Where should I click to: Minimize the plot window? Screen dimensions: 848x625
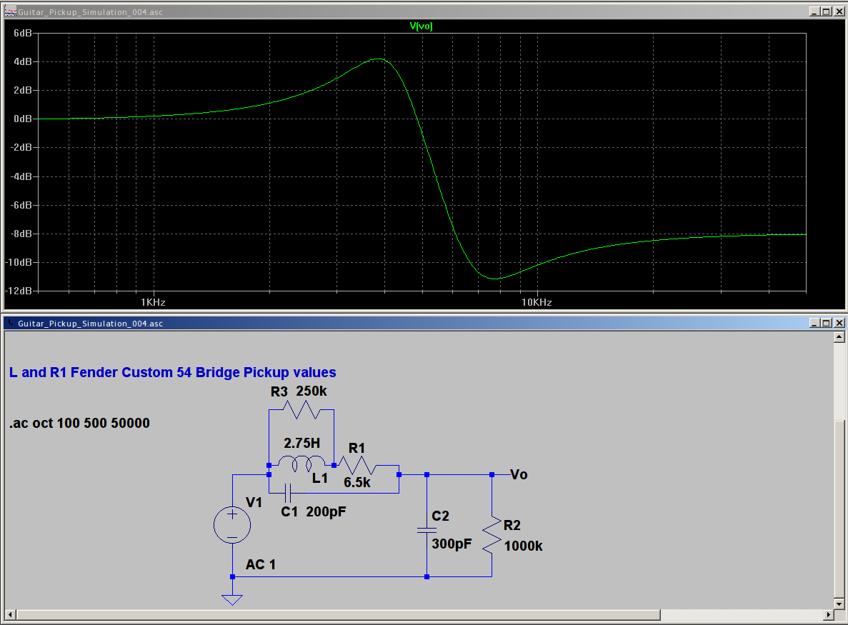pyautogui.click(x=814, y=11)
